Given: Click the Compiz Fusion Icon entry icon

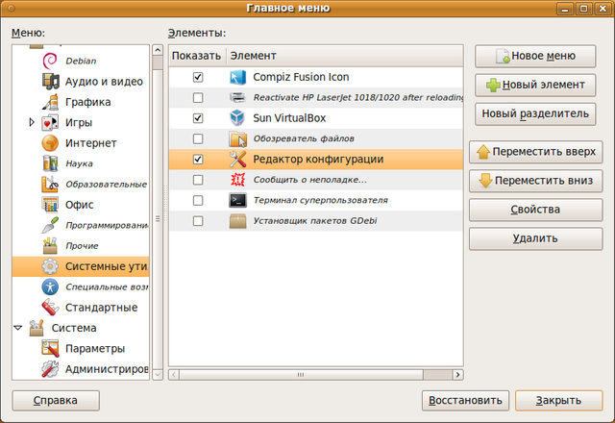Looking at the screenshot, I should (238, 77).
